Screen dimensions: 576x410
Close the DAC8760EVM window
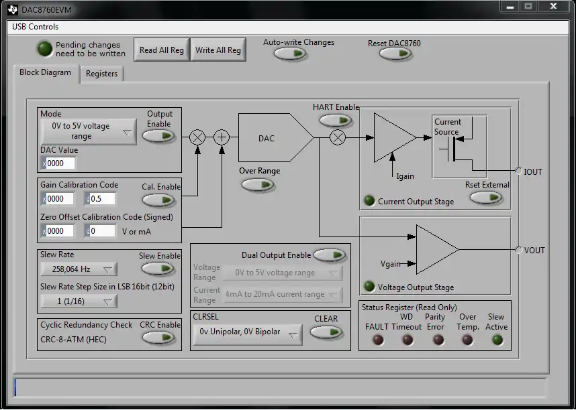[x=554, y=6]
